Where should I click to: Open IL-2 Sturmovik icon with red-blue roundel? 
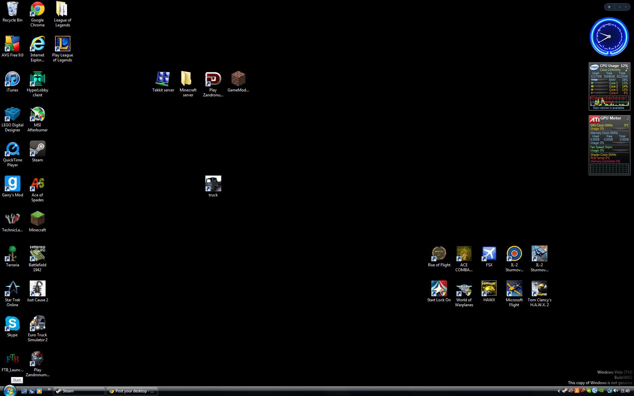pos(514,259)
